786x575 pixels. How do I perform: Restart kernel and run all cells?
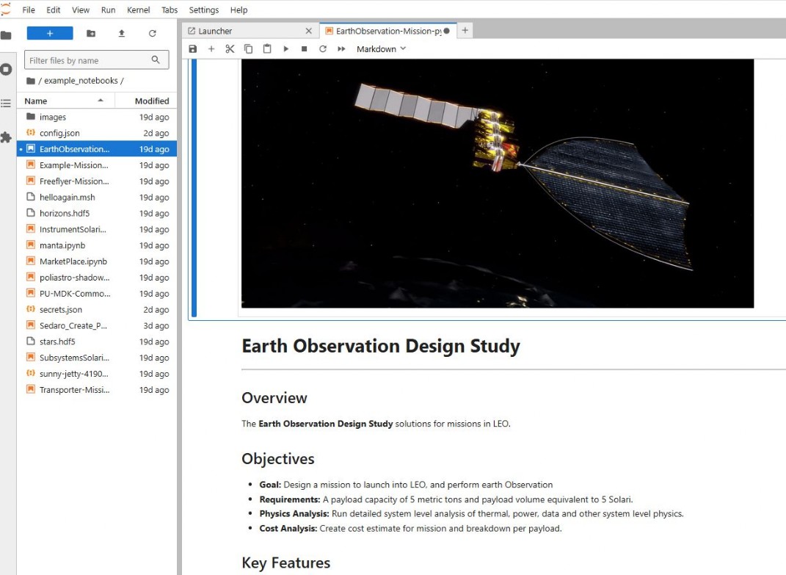pos(341,49)
